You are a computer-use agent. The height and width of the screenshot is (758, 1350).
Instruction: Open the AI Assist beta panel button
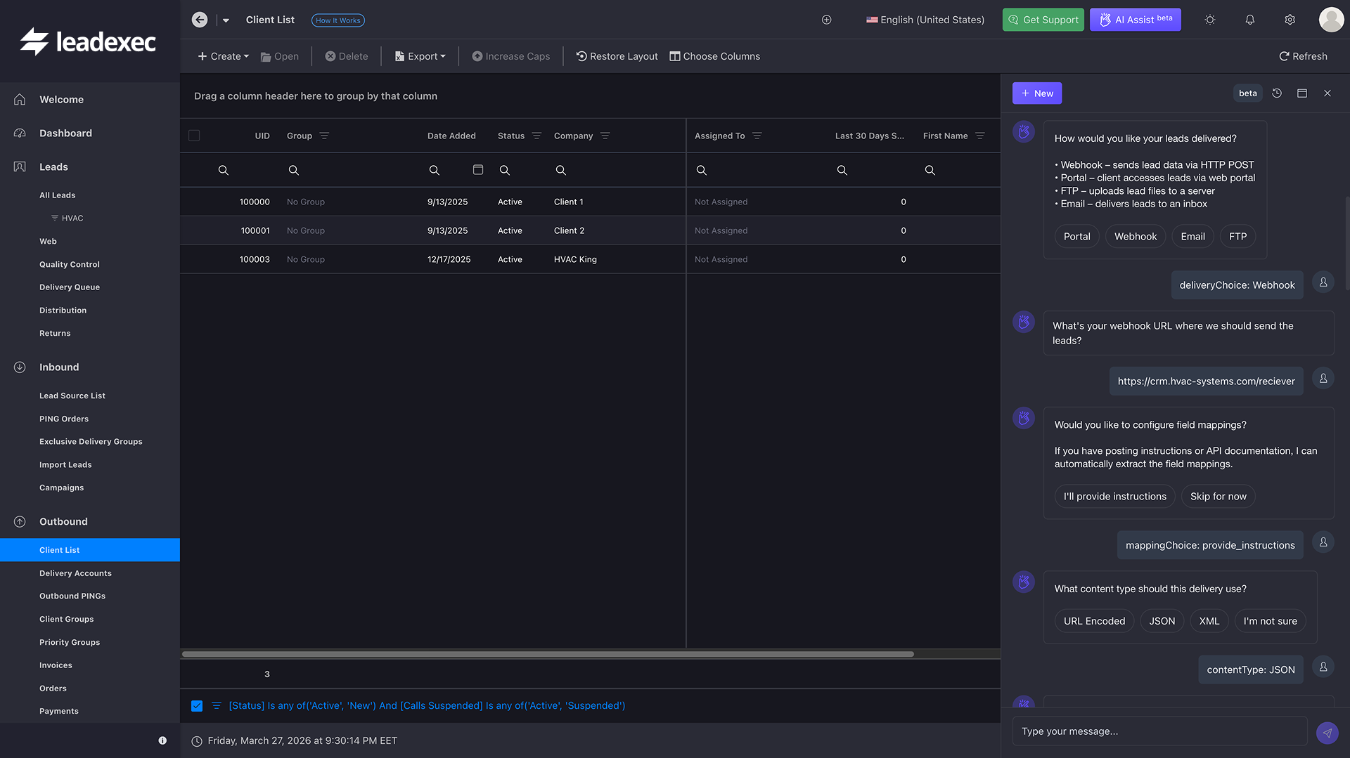point(1136,20)
